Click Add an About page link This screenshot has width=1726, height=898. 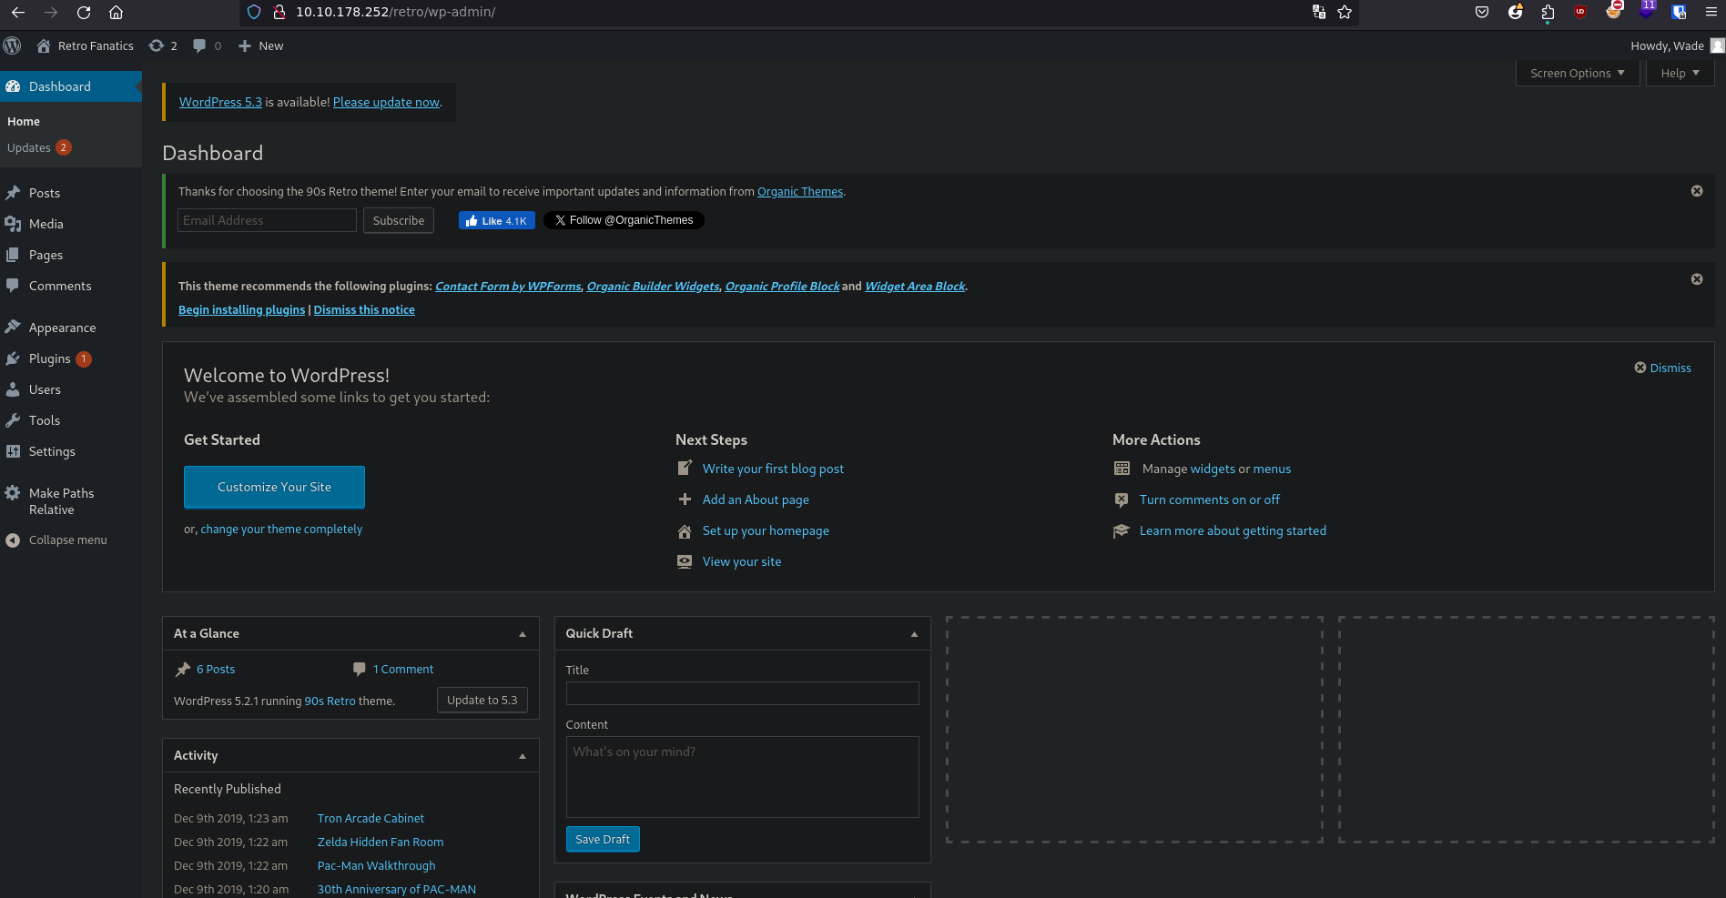[x=756, y=499]
